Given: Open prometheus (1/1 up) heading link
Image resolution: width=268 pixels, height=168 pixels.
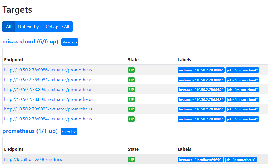Looking at the screenshot, I should click(30, 131).
